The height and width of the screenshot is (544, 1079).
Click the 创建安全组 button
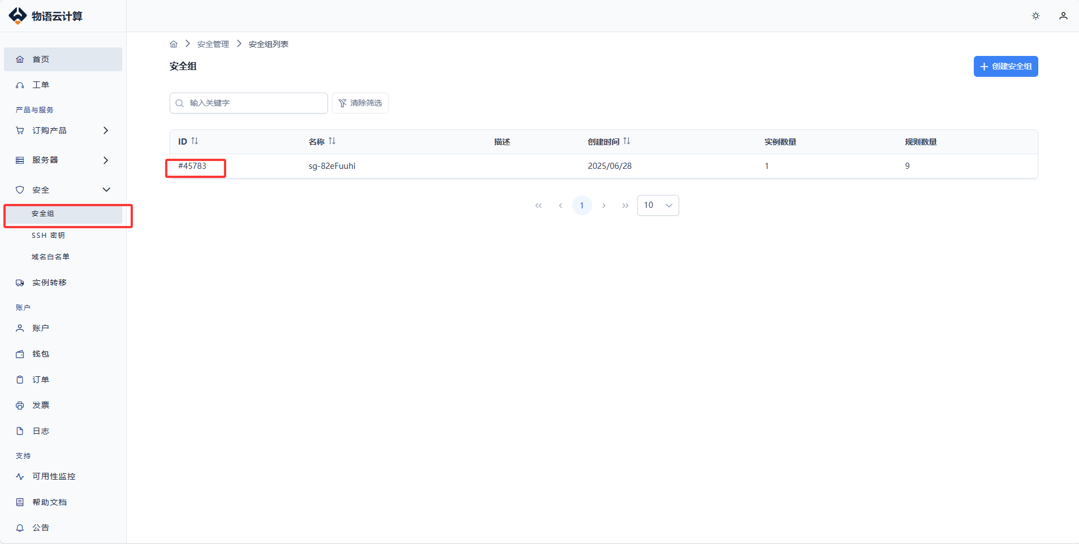(x=1005, y=67)
